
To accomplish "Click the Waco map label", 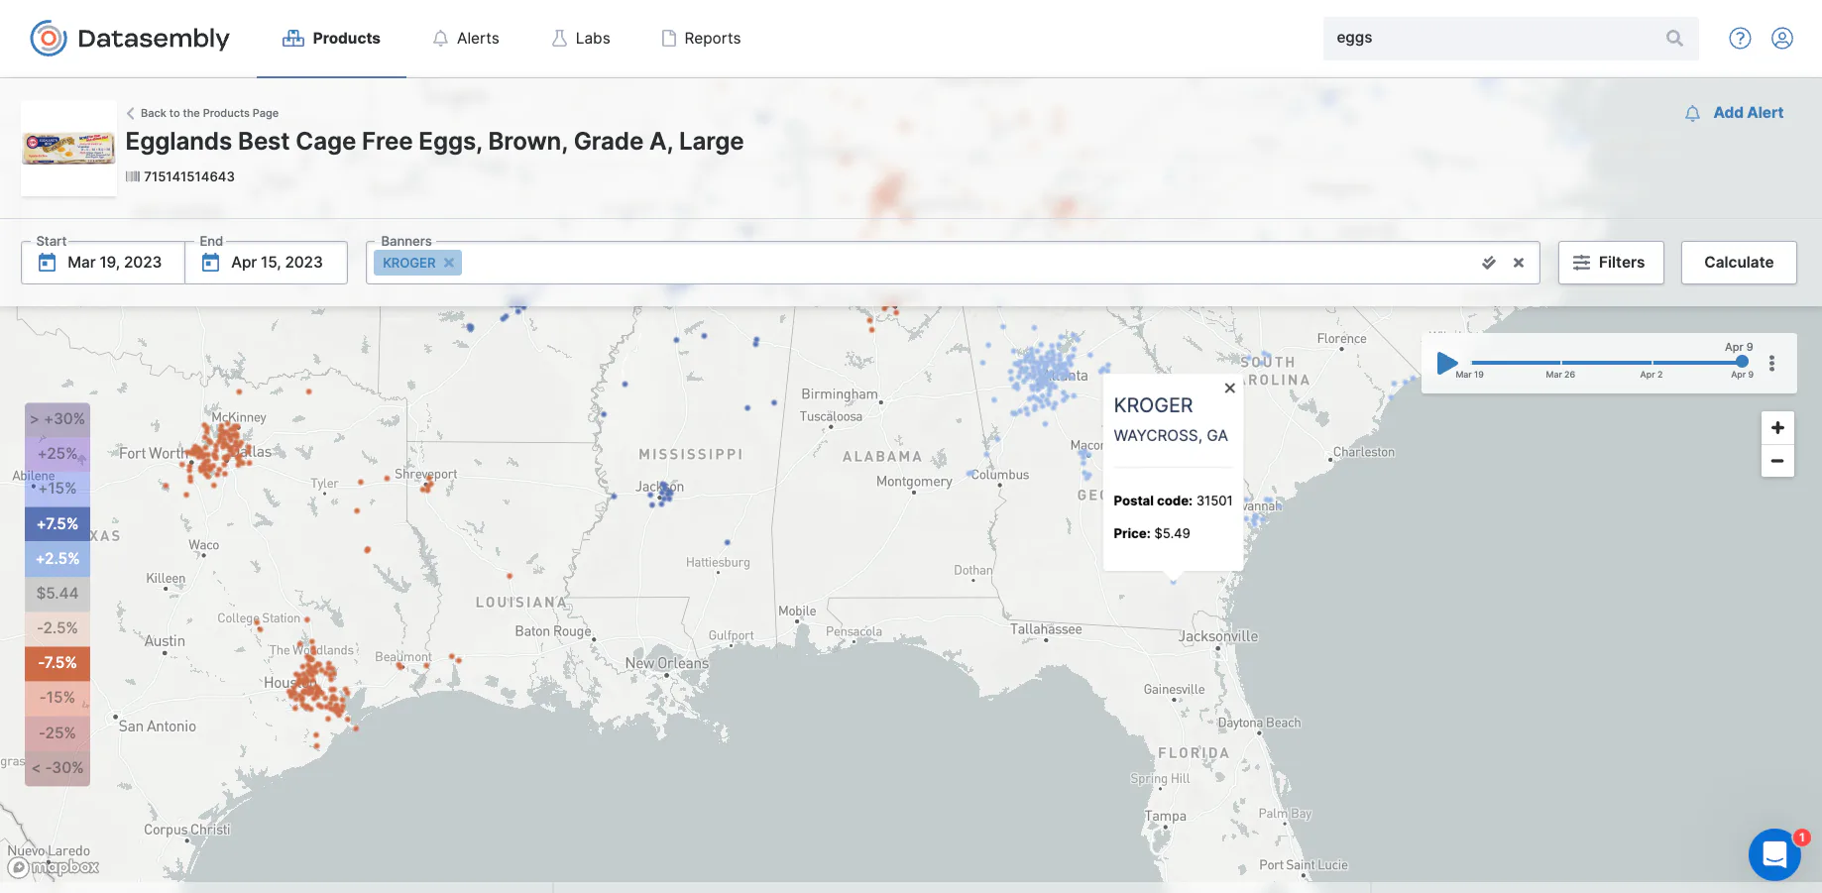I will pyautogui.click(x=204, y=545).
